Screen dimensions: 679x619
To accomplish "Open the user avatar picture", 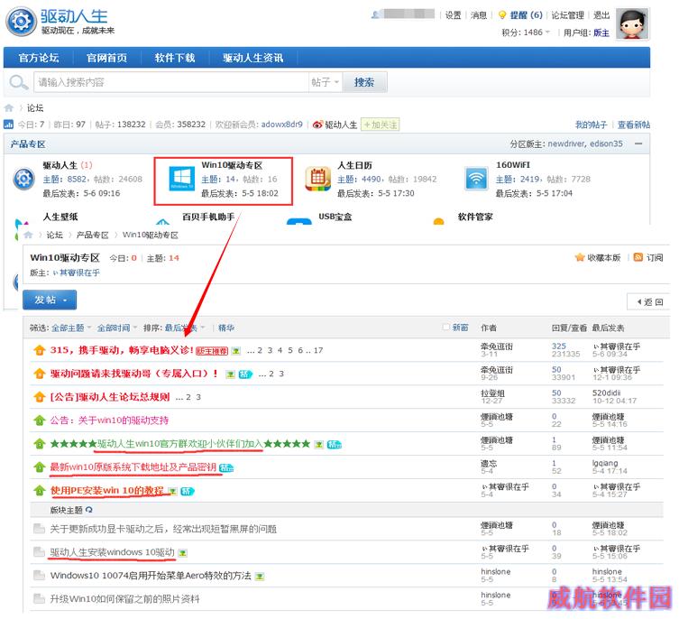I will pos(632,23).
